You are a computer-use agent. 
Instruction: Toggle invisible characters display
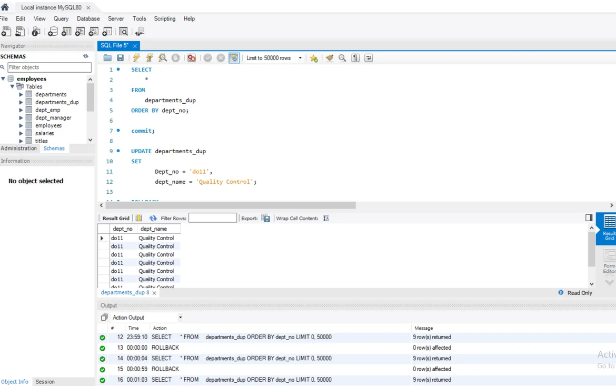pyautogui.click(x=356, y=58)
